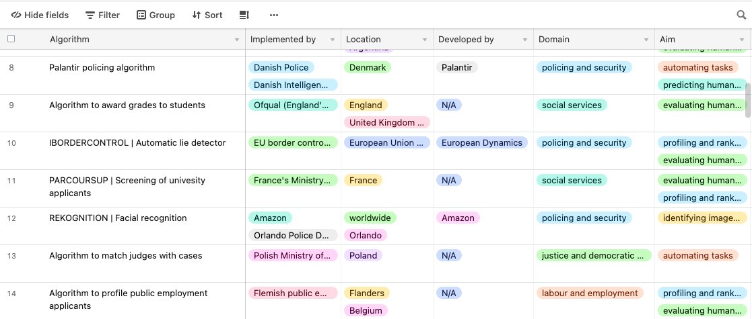Click Polish Ministry of Justice tag
752x319 pixels.
tap(293, 255)
